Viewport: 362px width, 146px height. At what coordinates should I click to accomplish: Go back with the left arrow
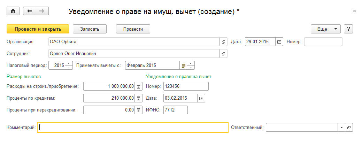click(29, 11)
